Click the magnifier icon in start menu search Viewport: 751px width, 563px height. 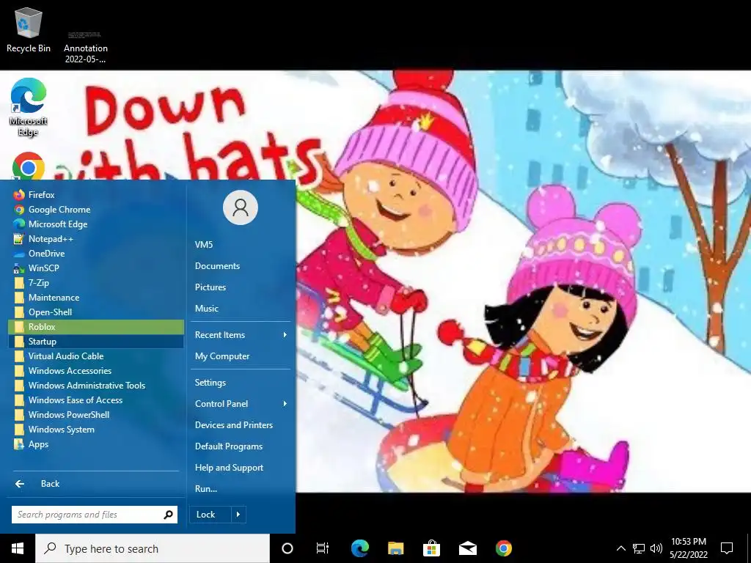(x=168, y=515)
